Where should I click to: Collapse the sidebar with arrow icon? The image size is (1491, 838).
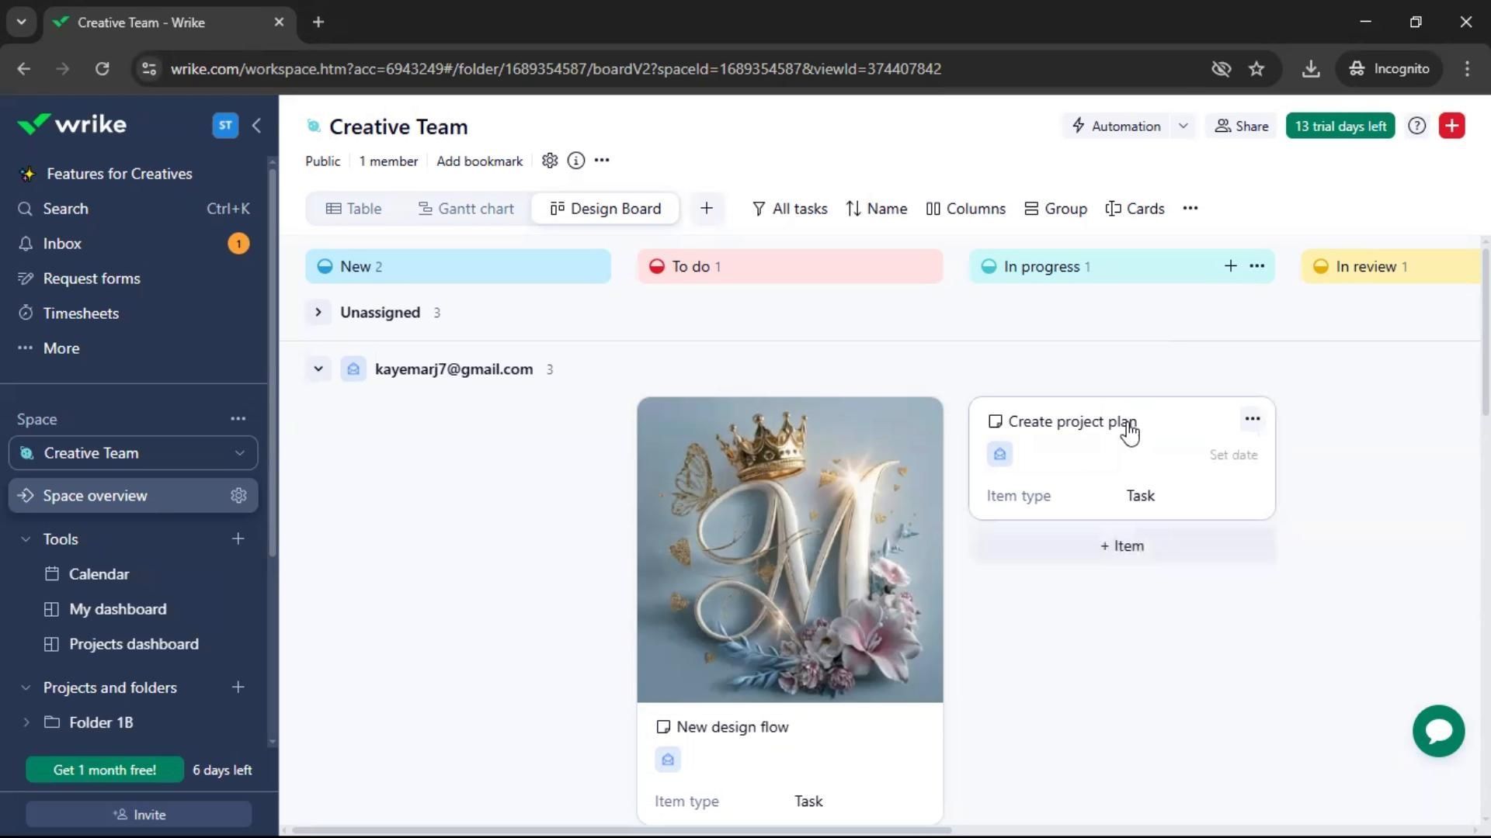click(256, 126)
